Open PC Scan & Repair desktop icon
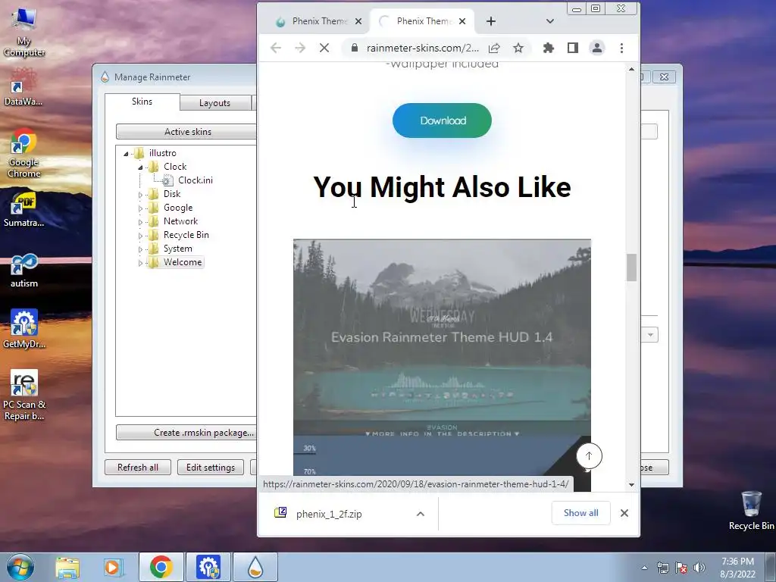 pyautogui.click(x=23, y=395)
